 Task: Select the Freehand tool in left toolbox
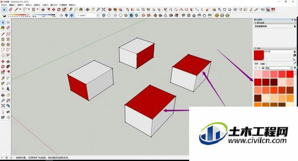pyautogui.click(x=8, y=34)
